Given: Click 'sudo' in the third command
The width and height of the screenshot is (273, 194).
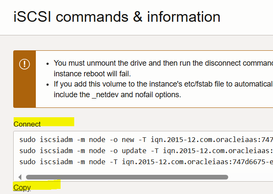Looking at the screenshot, I should coord(27,162).
